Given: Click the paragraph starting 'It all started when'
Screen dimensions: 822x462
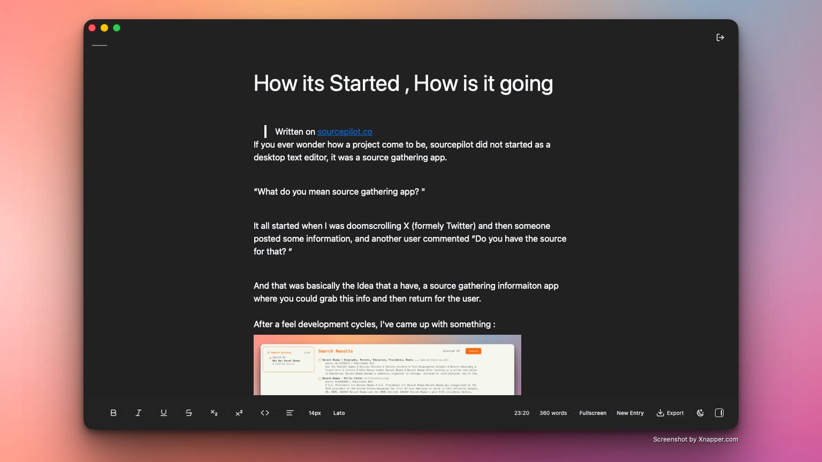Looking at the screenshot, I should click(x=410, y=238).
